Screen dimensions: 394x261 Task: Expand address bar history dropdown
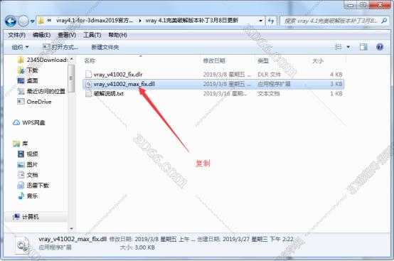tap(261, 21)
